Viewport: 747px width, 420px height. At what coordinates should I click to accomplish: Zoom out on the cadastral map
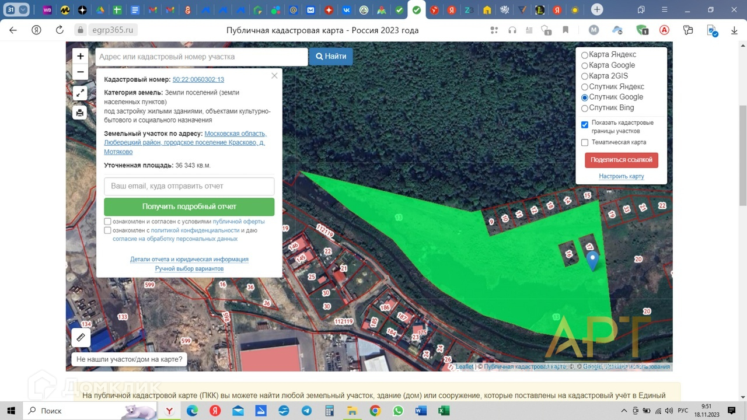[81, 72]
